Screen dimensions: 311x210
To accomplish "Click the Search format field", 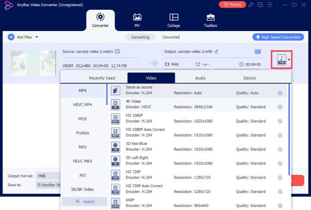I will 84,202.
